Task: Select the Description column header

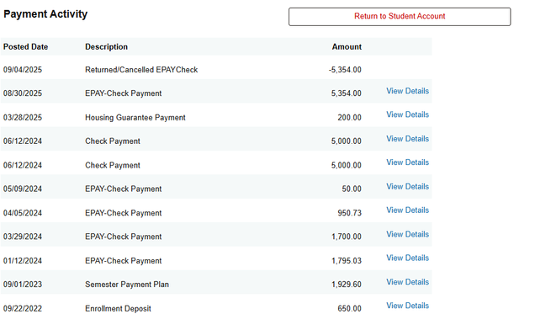Action: (107, 47)
